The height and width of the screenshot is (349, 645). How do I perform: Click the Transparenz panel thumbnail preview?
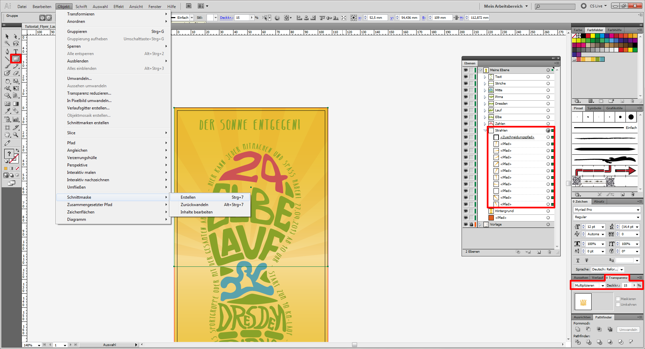click(x=583, y=302)
